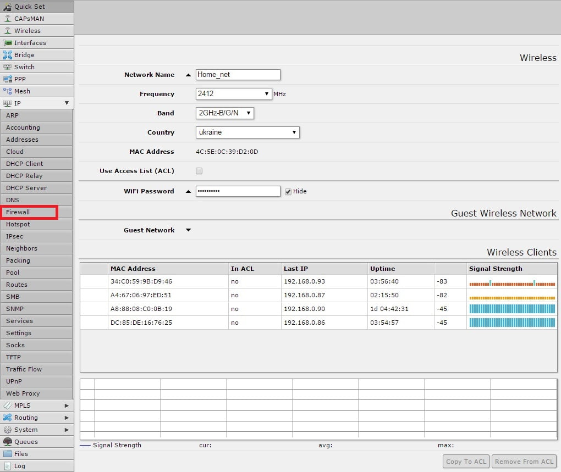Click the Mesh nodes icon

tap(7, 91)
